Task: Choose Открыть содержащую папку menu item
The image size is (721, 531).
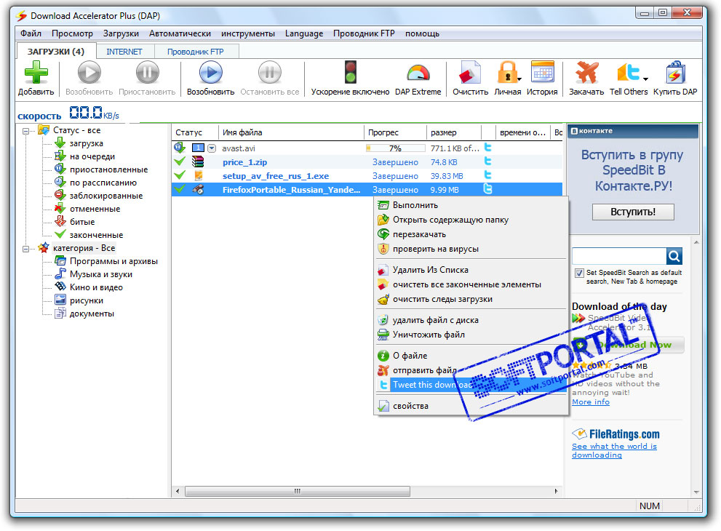Action: (471, 220)
